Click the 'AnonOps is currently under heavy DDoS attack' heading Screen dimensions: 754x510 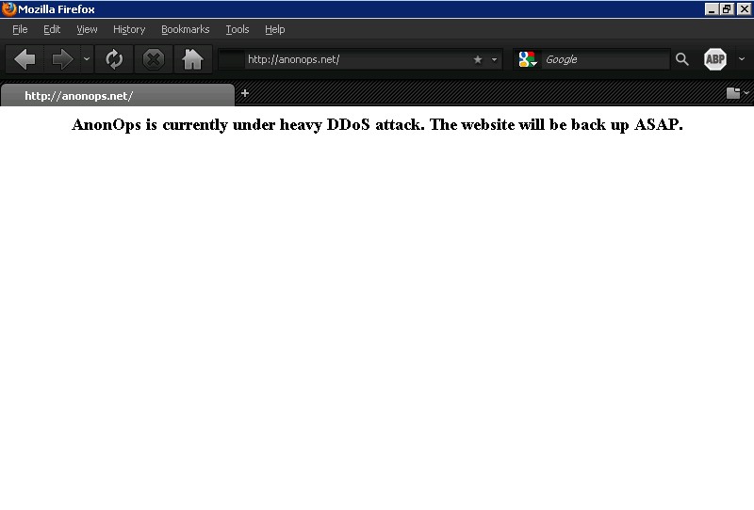(x=377, y=124)
